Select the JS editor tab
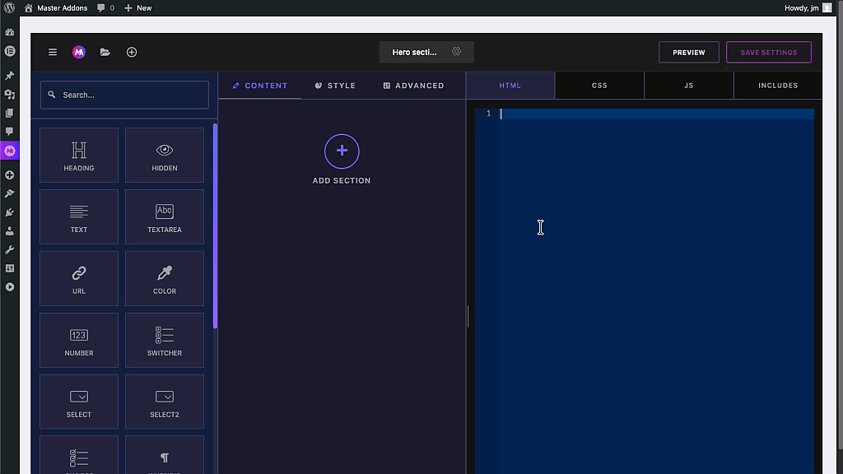 point(689,86)
